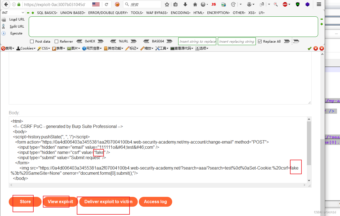Expand the ERROR/DOUBLE QUERY menu
The width and height of the screenshot is (340, 216).
[x=108, y=13]
